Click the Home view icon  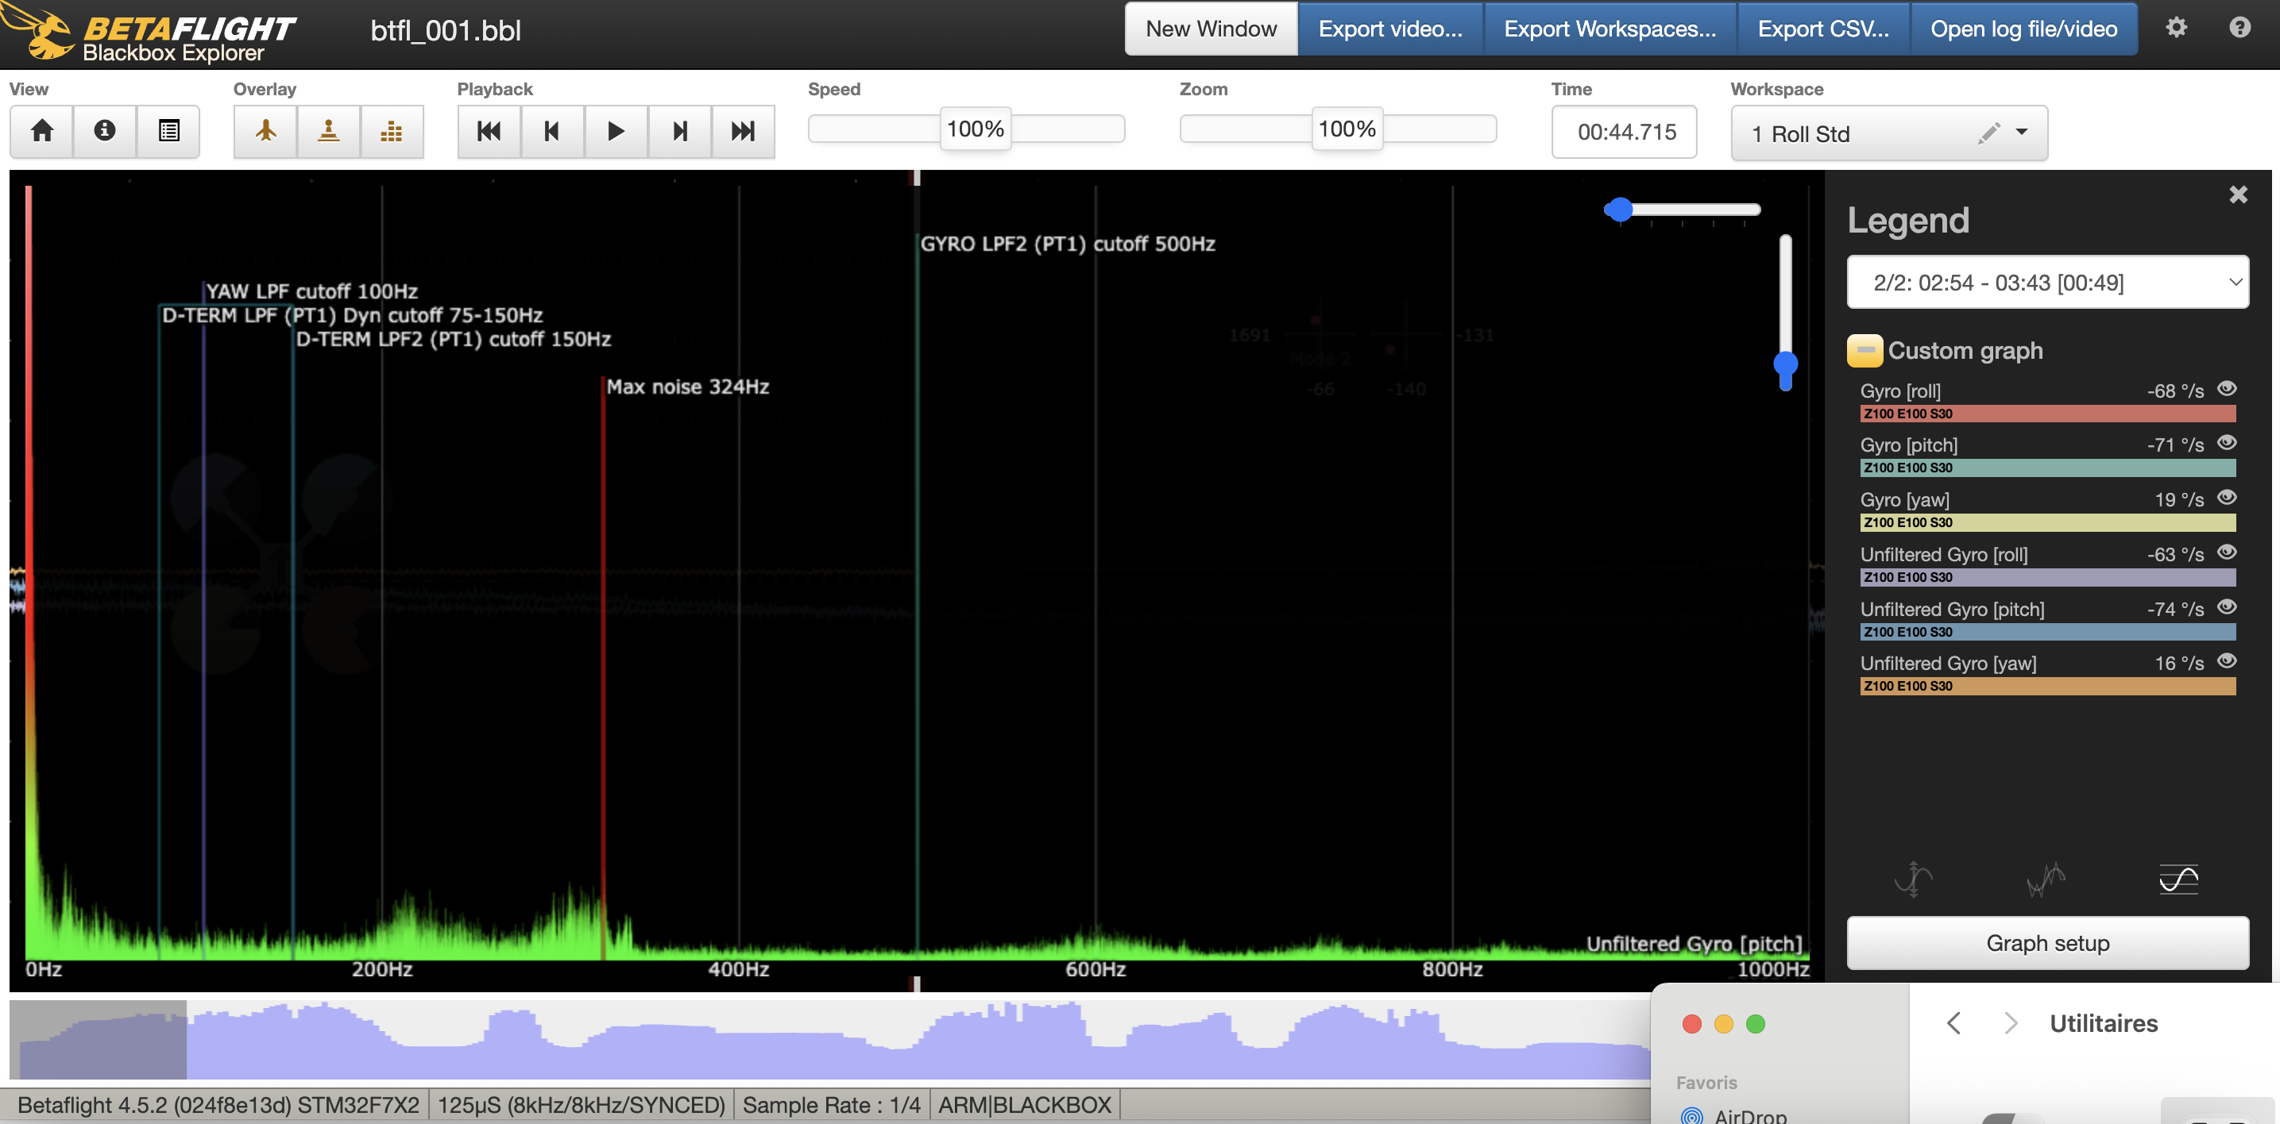(41, 131)
